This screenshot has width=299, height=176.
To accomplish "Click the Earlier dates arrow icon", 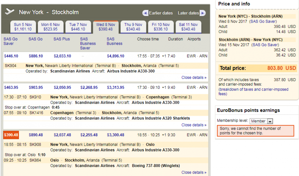I will pyautogui.click(x=145, y=13).
